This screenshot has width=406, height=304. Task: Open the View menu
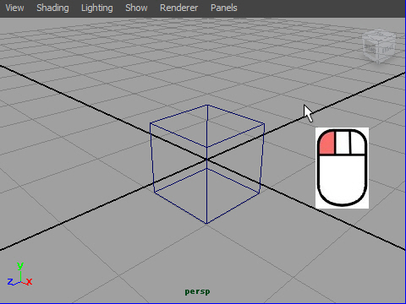[14, 8]
